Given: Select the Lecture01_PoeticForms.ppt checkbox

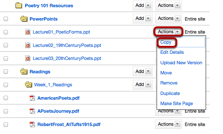Looking at the screenshot, I should point(6,32).
